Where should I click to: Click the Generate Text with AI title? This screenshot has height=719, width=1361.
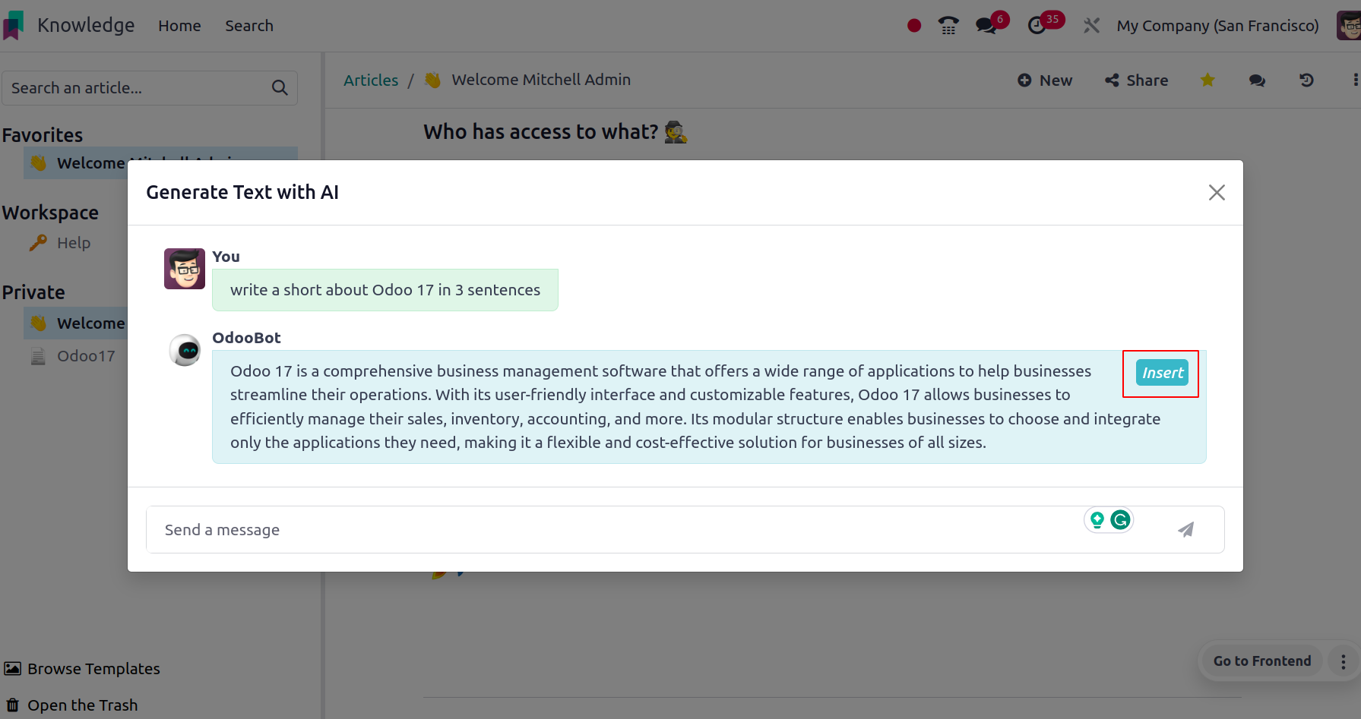point(242,193)
